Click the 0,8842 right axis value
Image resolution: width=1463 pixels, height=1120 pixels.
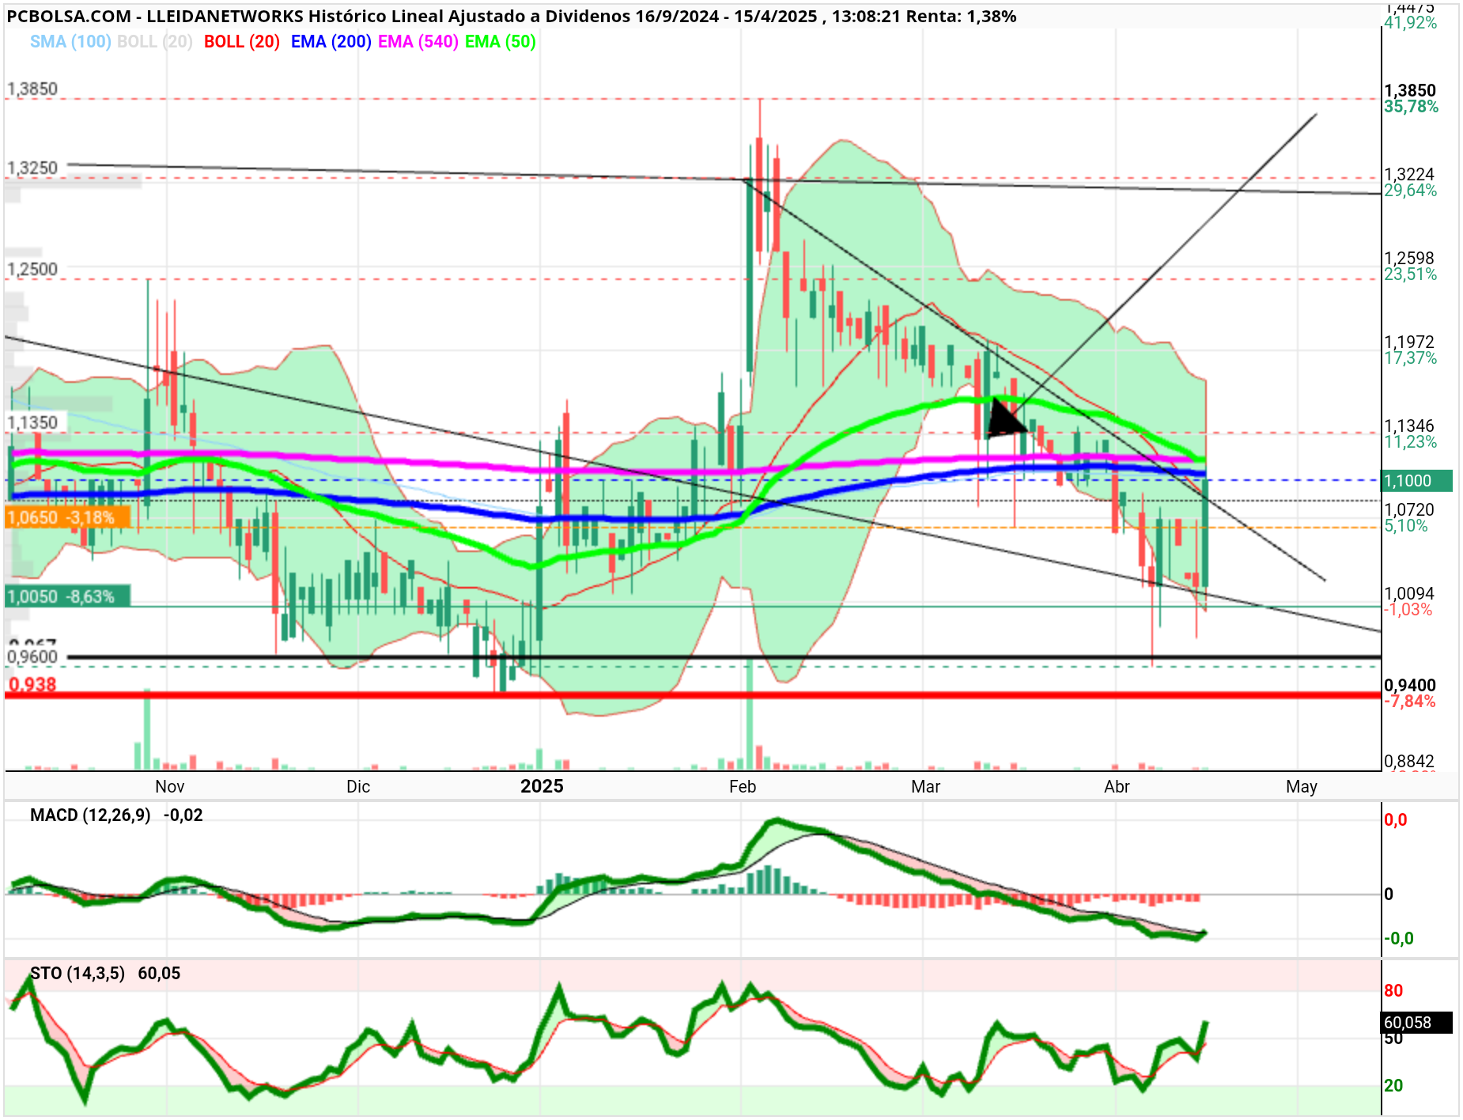click(1409, 761)
